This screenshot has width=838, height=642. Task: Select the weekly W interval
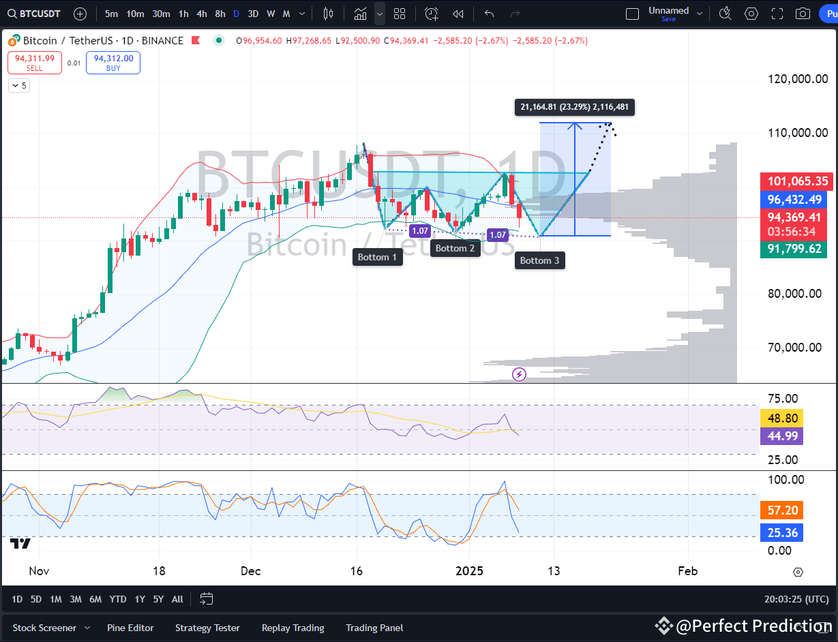click(271, 14)
